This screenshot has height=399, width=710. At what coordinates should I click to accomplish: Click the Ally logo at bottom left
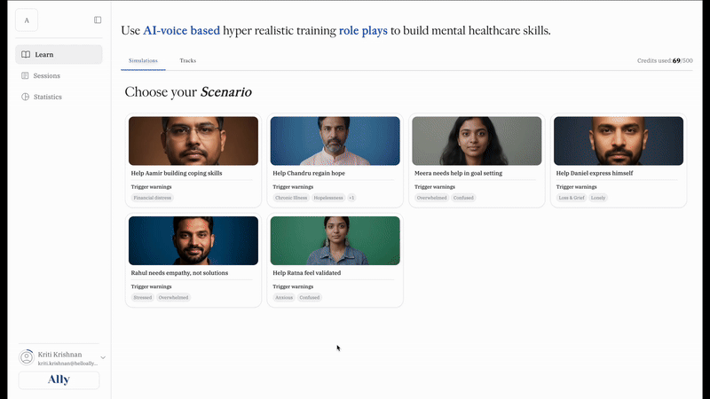click(59, 380)
